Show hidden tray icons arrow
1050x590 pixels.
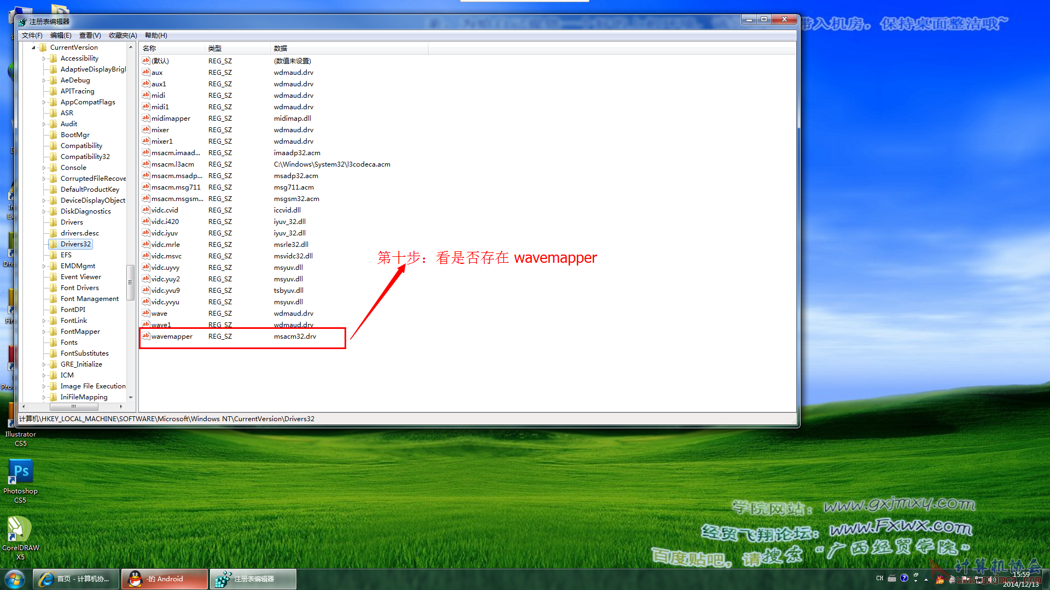click(x=926, y=579)
